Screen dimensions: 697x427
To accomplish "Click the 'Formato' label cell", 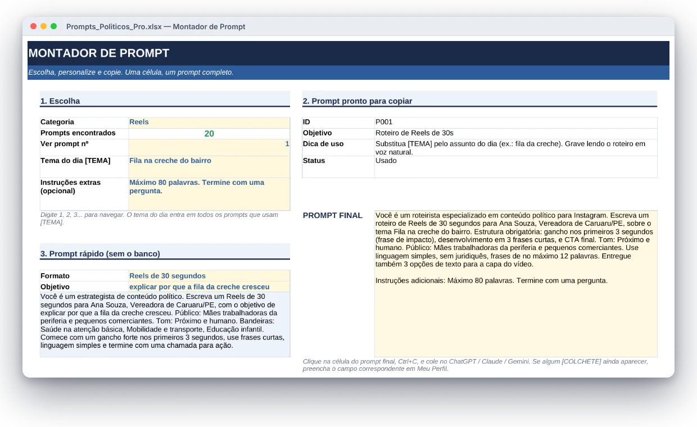I will 84,276.
